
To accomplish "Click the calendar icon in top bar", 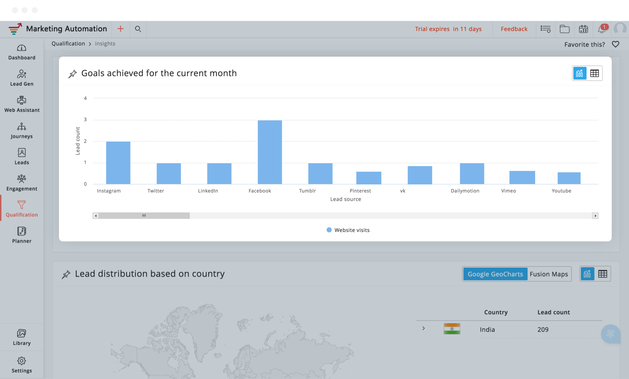I will coord(583,29).
